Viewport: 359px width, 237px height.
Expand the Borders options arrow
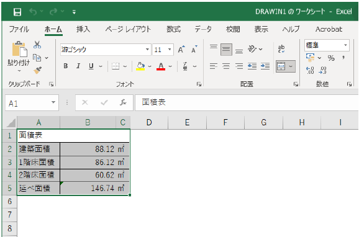click(x=125, y=66)
